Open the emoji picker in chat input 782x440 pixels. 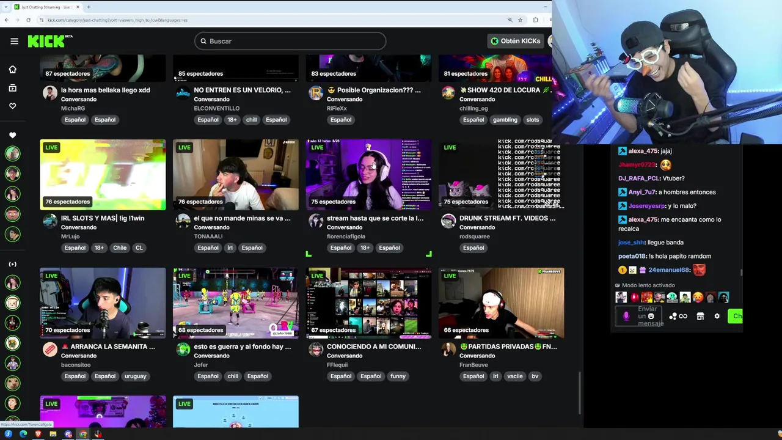click(x=651, y=316)
